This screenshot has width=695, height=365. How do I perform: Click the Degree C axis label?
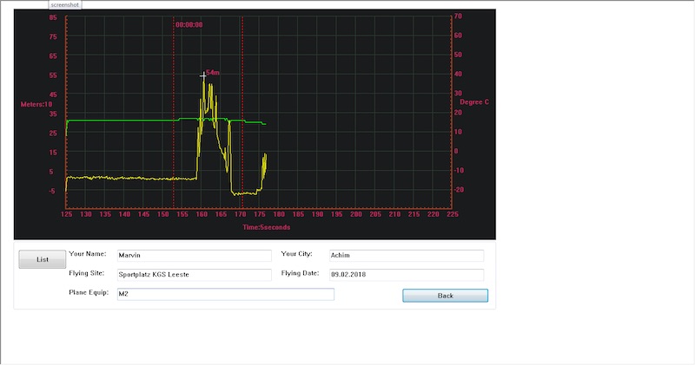coord(474,102)
